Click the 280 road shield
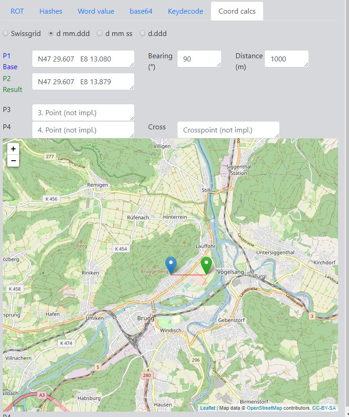 pyautogui.click(x=147, y=375)
